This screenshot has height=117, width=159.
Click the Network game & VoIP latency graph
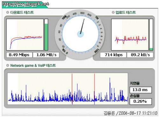(x=68, y=89)
